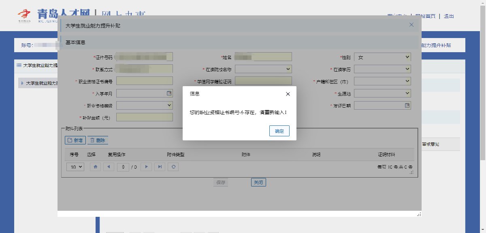Open the 在读学历 dropdown
This screenshot has height=233, width=486.
(x=383, y=69)
